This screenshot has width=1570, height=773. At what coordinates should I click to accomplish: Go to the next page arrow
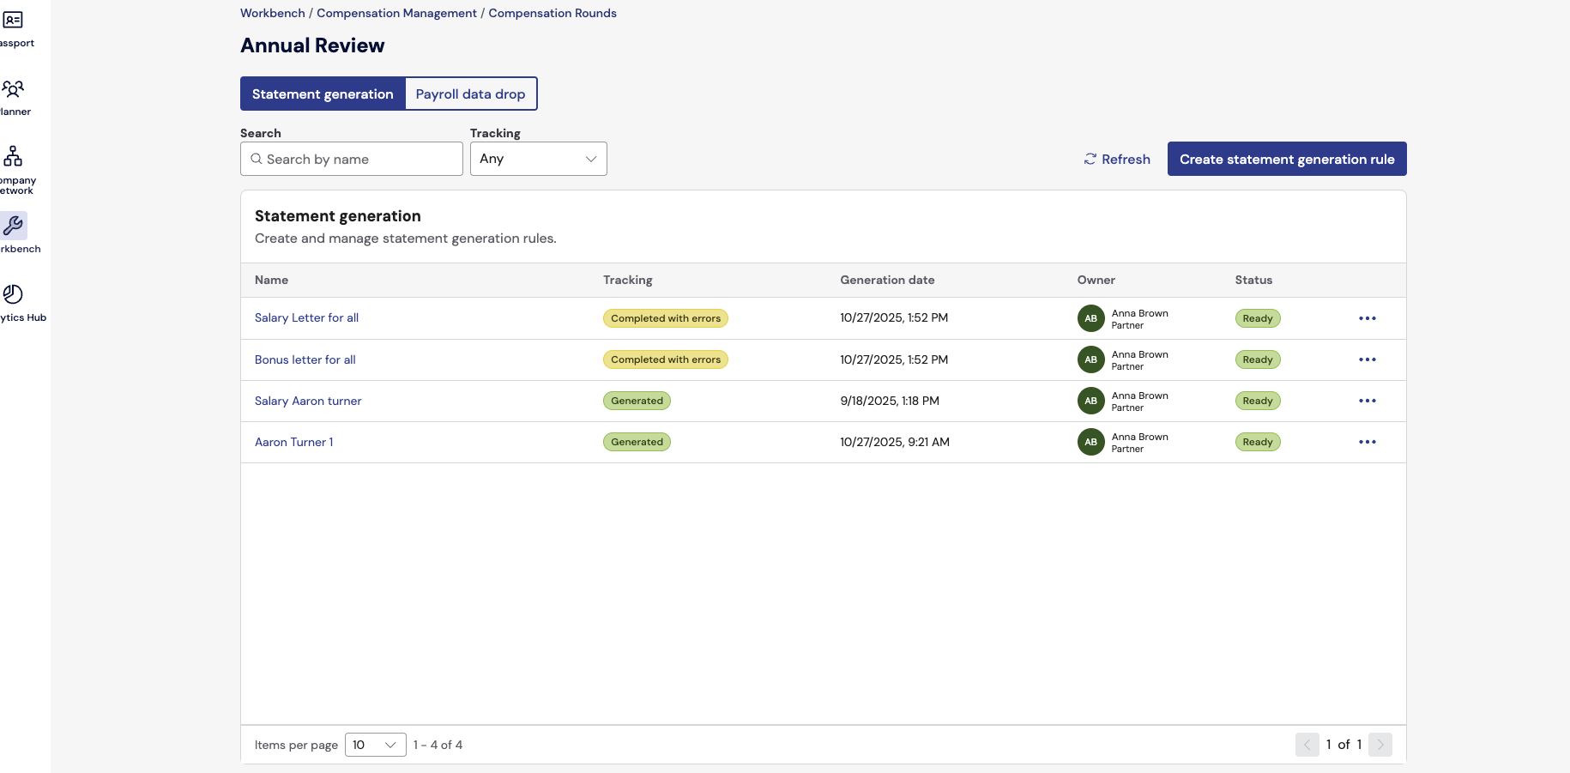tap(1380, 745)
